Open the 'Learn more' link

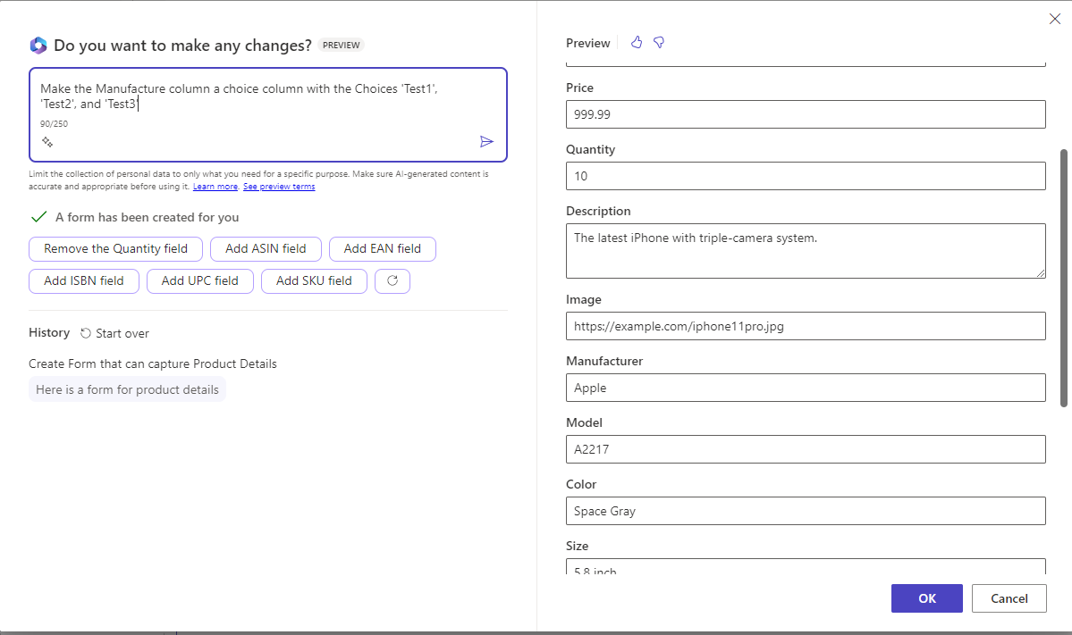coord(215,187)
